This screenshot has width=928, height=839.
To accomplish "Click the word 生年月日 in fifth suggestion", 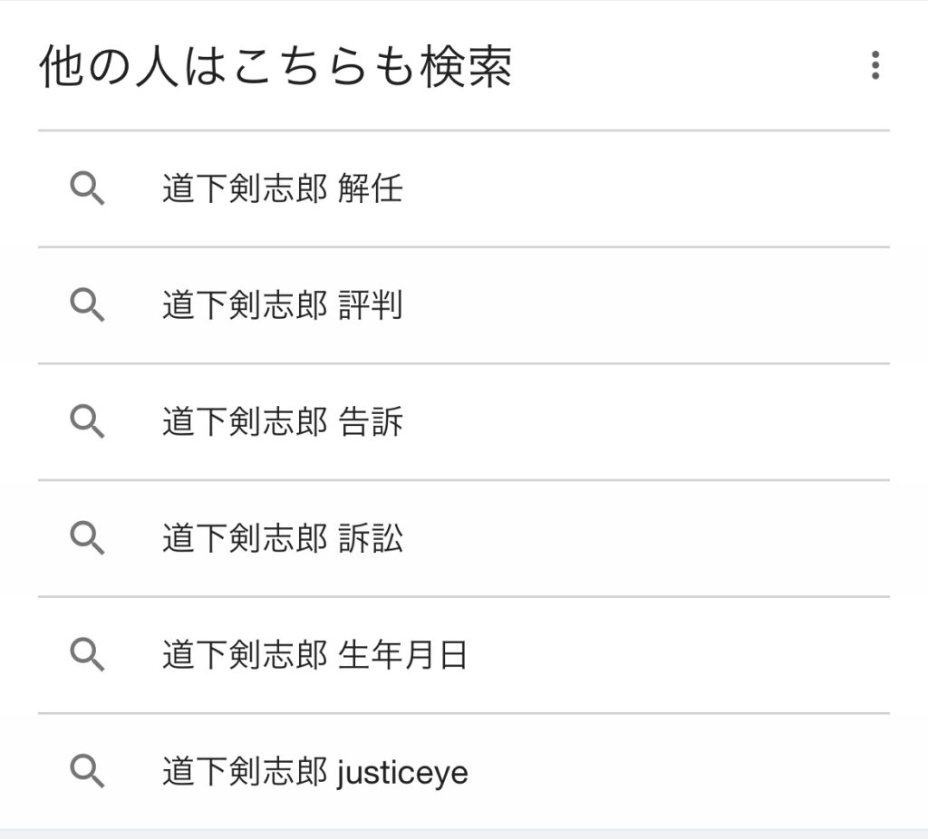I will [402, 655].
